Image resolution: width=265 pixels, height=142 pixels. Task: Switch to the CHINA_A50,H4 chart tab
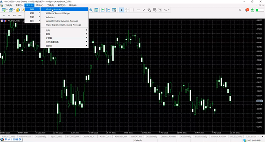[x=218, y=136]
